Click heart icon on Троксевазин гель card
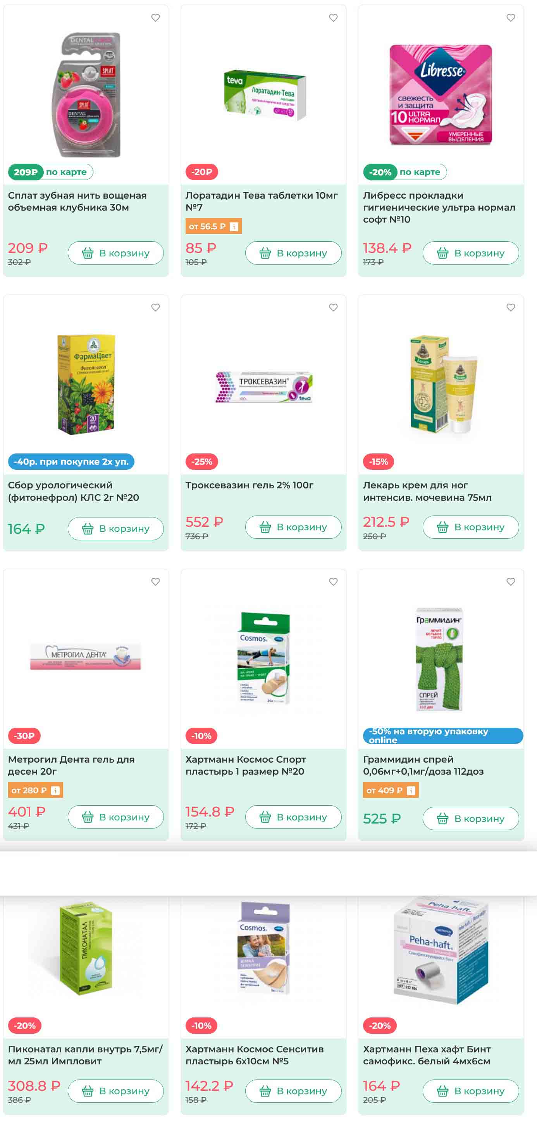The width and height of the screenshot is (537, 1128). coord(333,307)
